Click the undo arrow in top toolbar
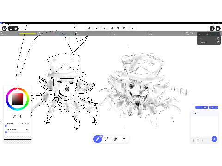The width and height of the screenshot is (222, 166). tap(97, 28)
